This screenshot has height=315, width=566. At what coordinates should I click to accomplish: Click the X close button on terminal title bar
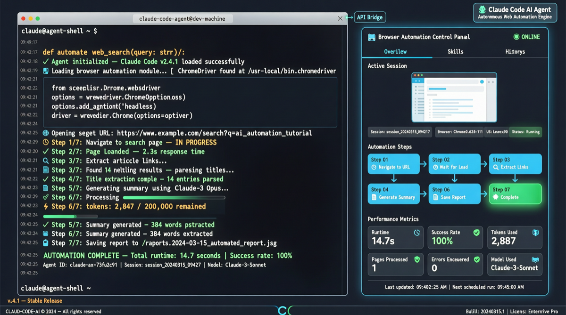tap(340, 18)
